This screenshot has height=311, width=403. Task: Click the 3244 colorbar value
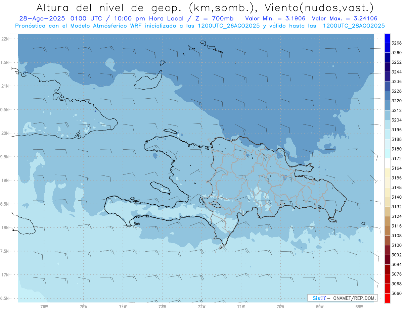397,72
